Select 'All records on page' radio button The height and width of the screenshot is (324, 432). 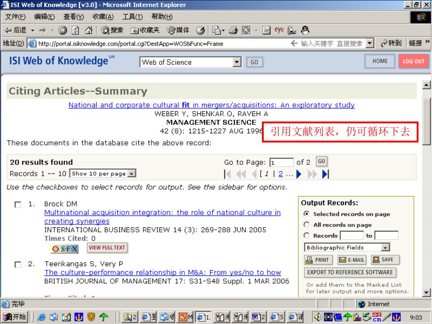306,224
